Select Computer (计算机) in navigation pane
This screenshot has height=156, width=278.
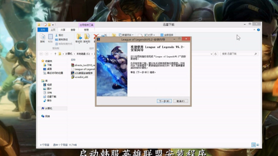point(47,109)
